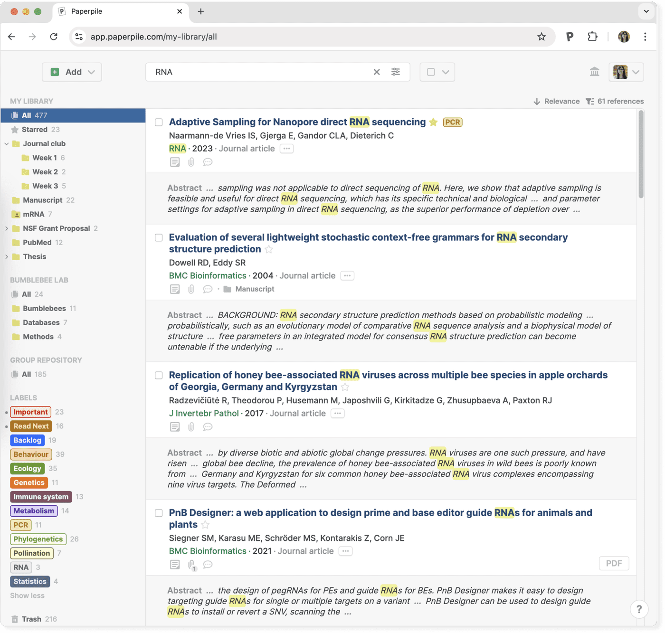Click the help question mark button
The image size is (665, 633).
coord(639,609)
